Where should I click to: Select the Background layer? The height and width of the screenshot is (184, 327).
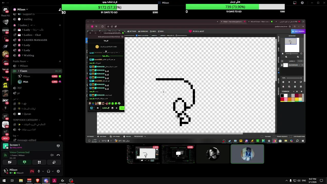tap(292, 65)
